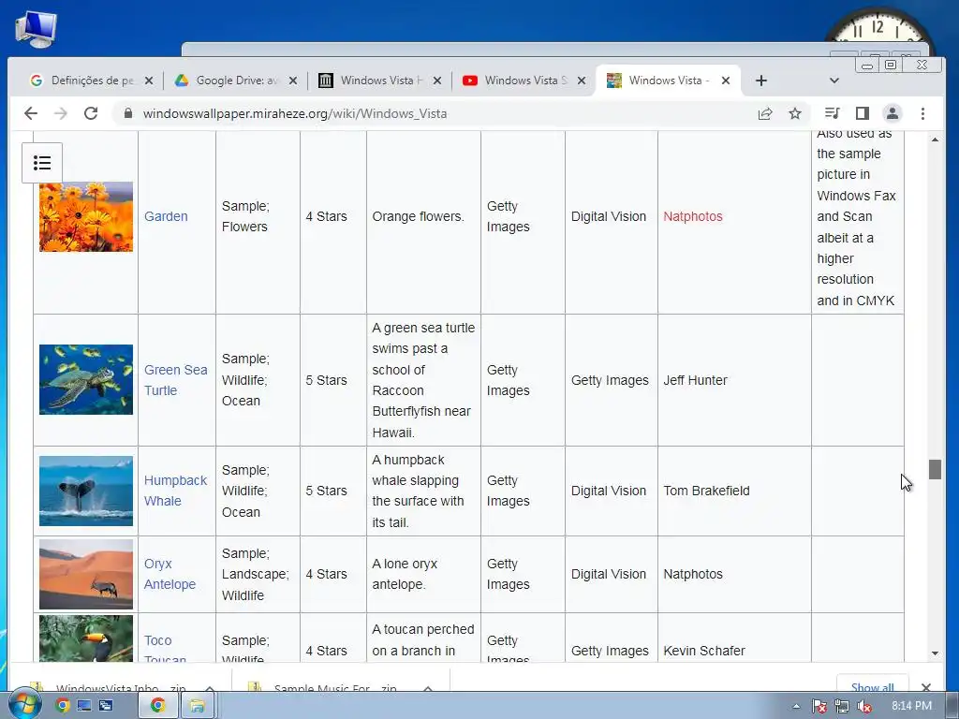Reload the current wiki page
This screenshot has height=719, width=959.
[x=91, y=113]
